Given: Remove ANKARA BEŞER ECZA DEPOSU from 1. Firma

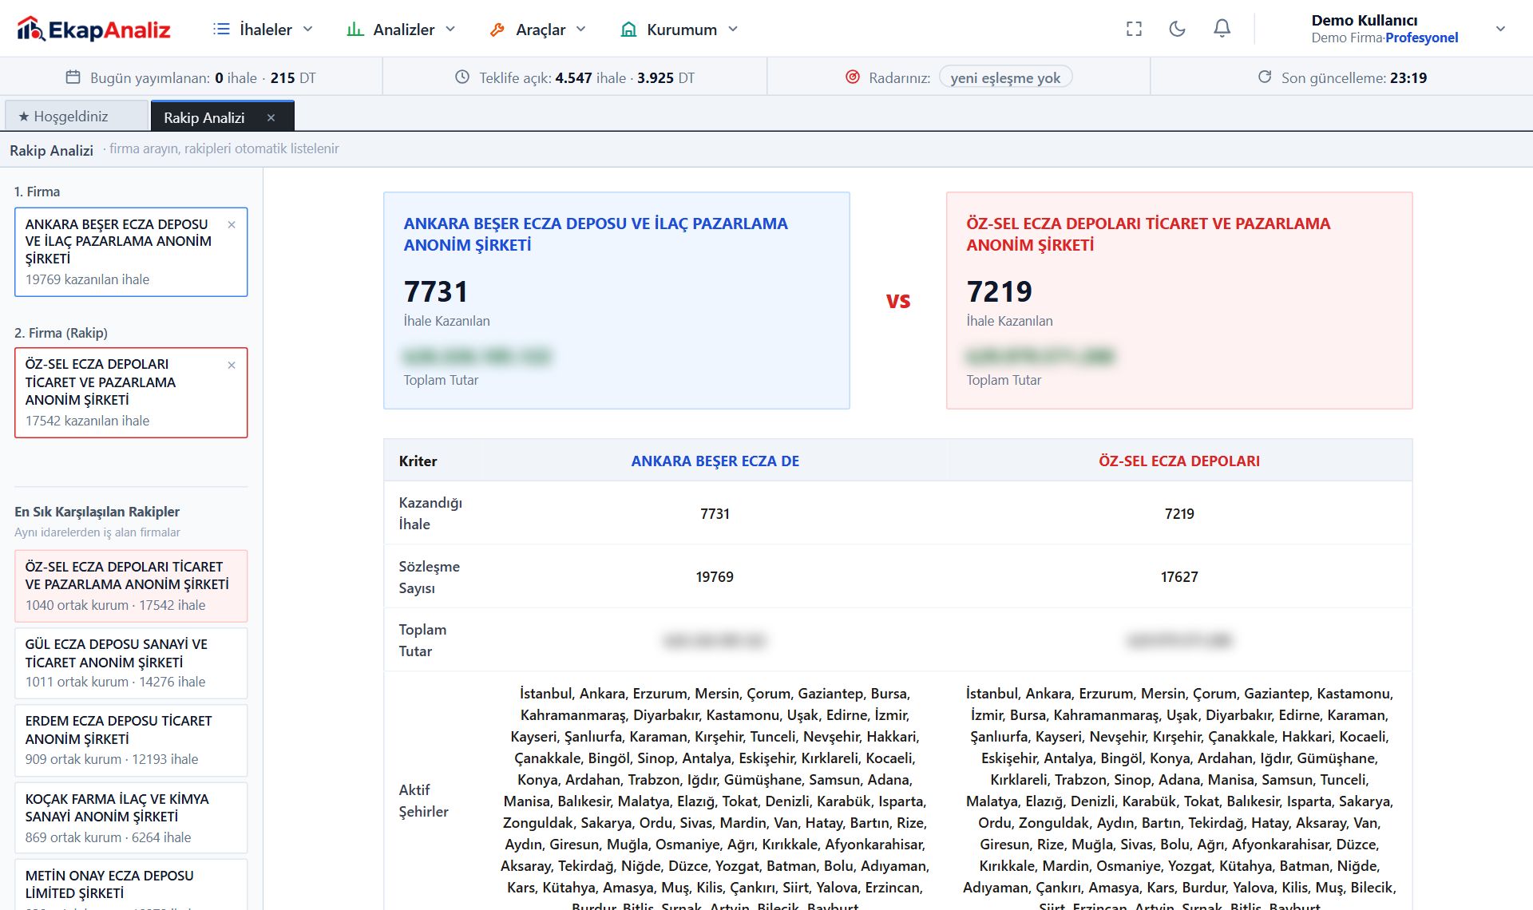Looking at the screenshot, I should pyautogui.click(x=232, y=224).
